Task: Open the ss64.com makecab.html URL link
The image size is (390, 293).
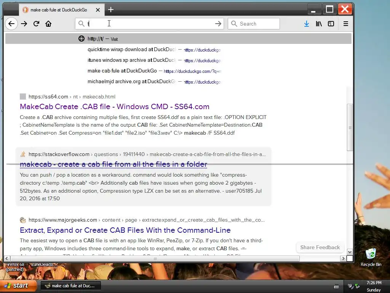Action: (72, 97)
